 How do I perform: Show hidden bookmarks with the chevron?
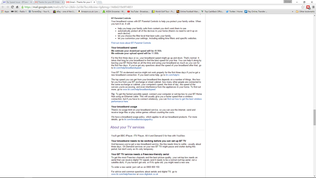point(292,11)
